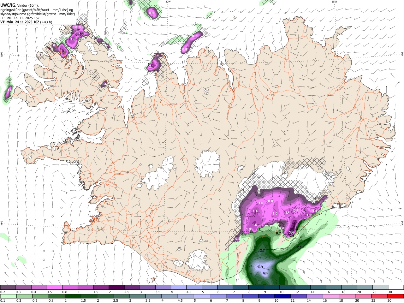Click the 1.3 value in the pink snow area

tap(248, 229)
